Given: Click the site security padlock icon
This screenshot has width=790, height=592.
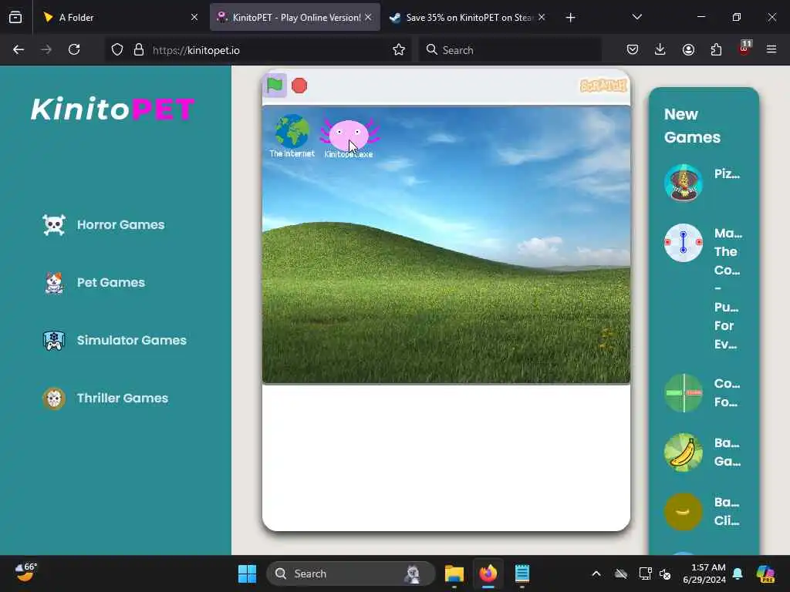Looking at the screenshot, I should coord(139,50).
